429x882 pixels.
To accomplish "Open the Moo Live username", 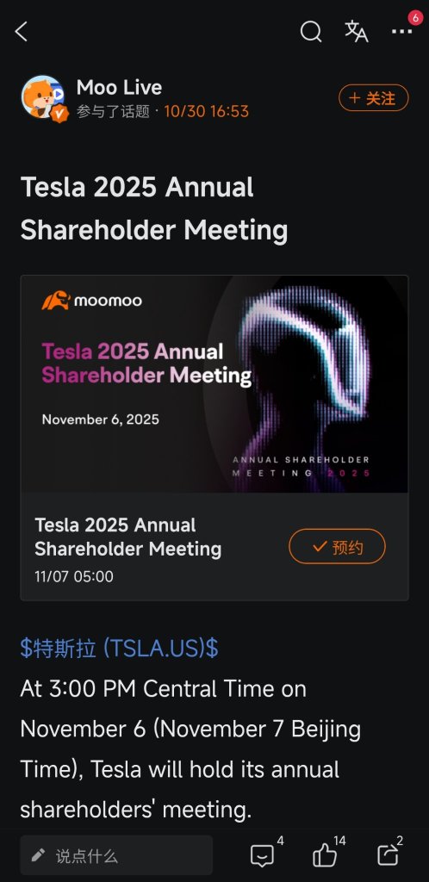I will tap(119, 87).
